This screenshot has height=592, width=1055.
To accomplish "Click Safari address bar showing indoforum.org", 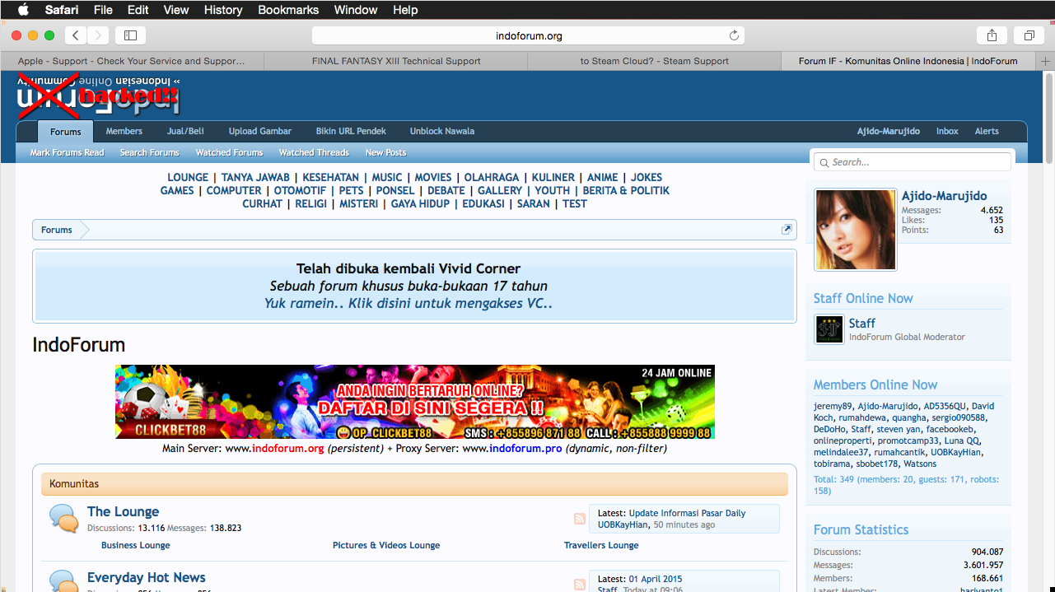I will (528, 35).
